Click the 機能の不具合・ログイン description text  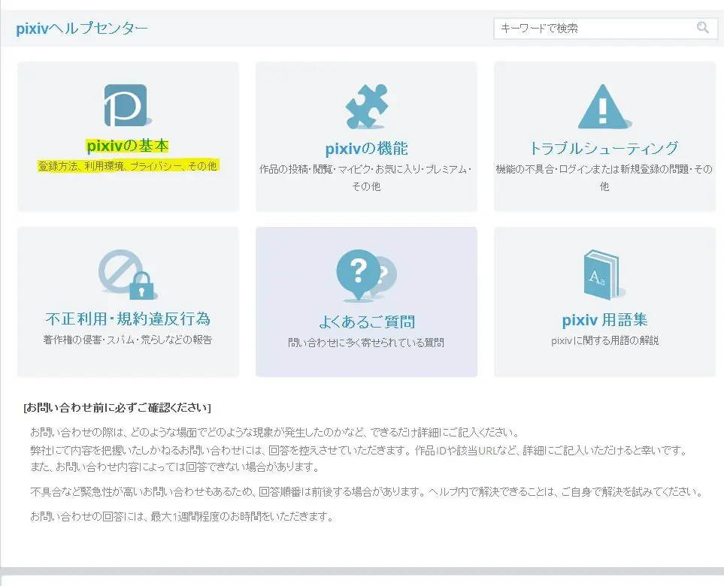pos(604,177)
